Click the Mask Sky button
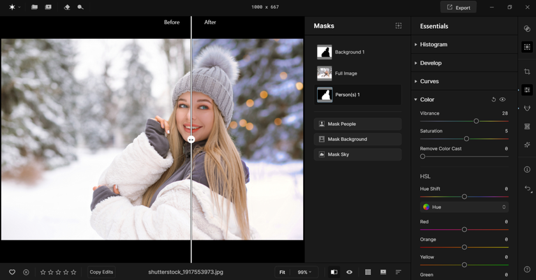 (x=357, y=154)
